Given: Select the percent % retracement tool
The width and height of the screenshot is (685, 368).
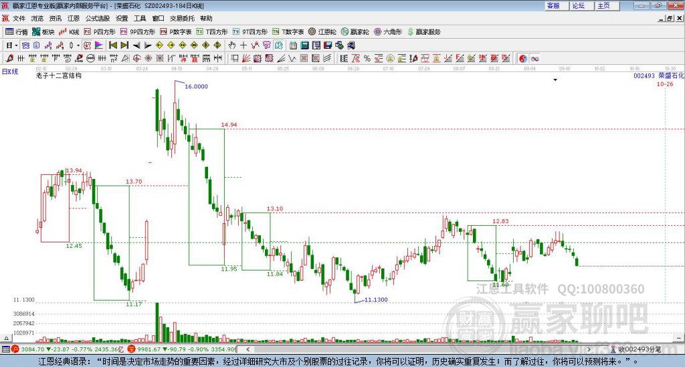Looking at the screenshot, I should (x=367, y=58).
